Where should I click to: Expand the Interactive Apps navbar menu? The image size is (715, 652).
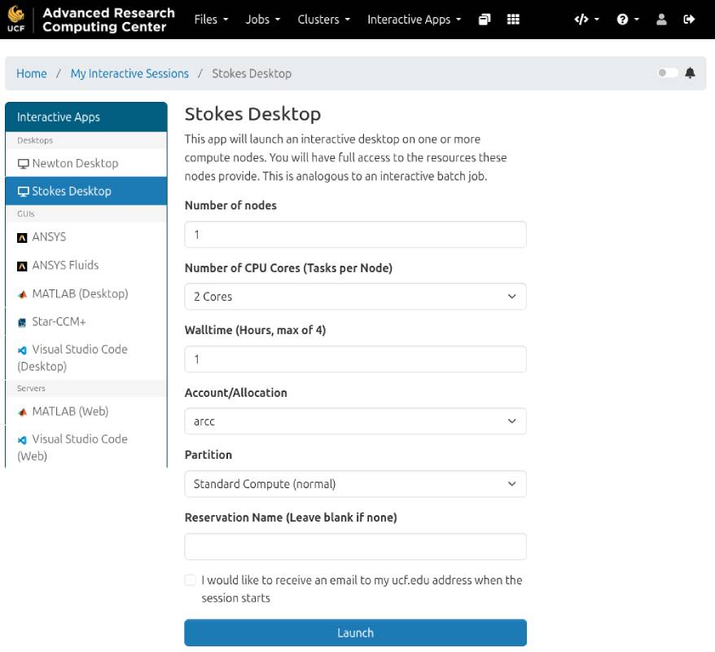[414, 20]
